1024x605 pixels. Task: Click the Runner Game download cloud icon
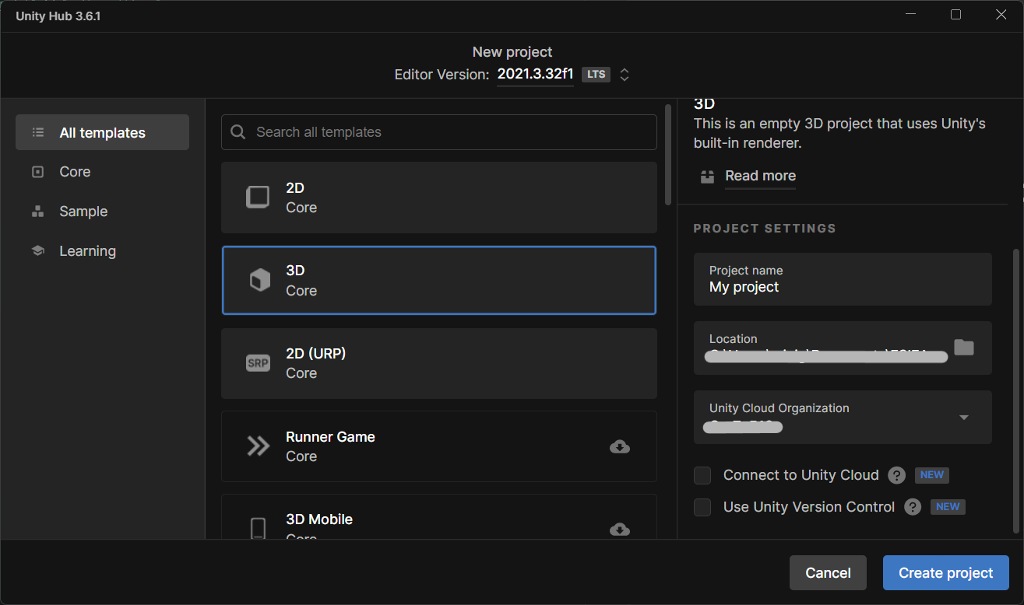pyautogui.click(x=620, y=446)
